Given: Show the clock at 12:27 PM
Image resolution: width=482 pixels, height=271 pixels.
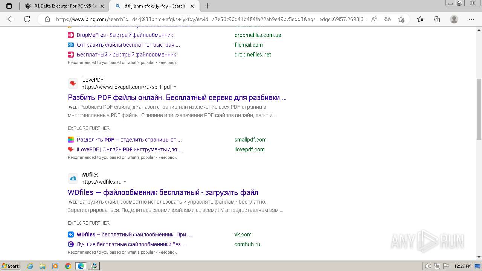Looking at the screenshot, I should [x=463, y=266].
